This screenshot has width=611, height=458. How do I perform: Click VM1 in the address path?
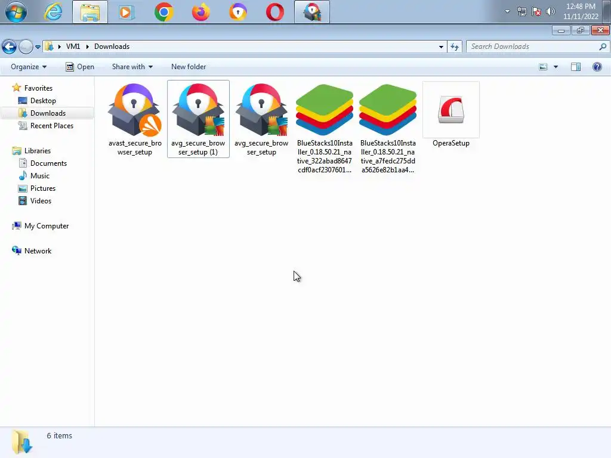[73, 47]
